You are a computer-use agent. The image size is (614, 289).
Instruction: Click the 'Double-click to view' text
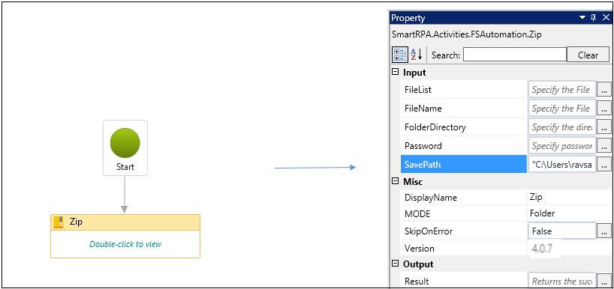(x=125, y=244)
